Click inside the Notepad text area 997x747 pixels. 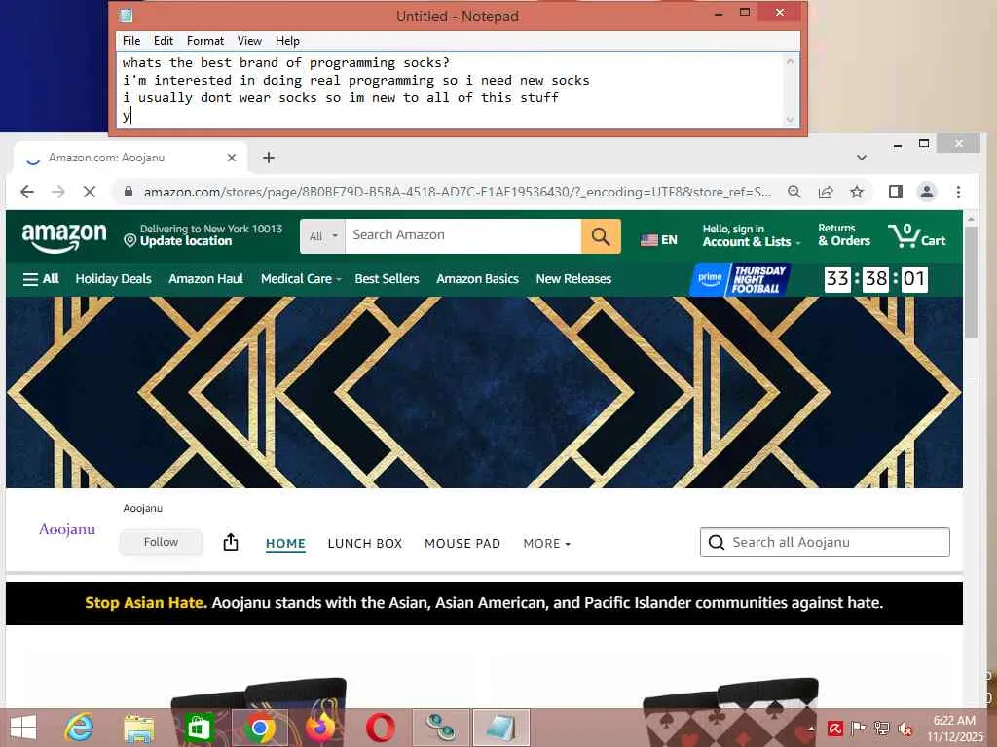(x=452, y=89)
